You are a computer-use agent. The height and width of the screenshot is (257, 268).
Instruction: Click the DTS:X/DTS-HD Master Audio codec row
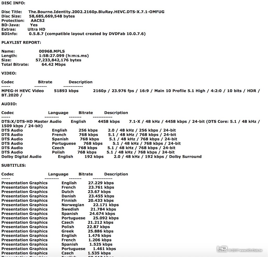point(131,124)
